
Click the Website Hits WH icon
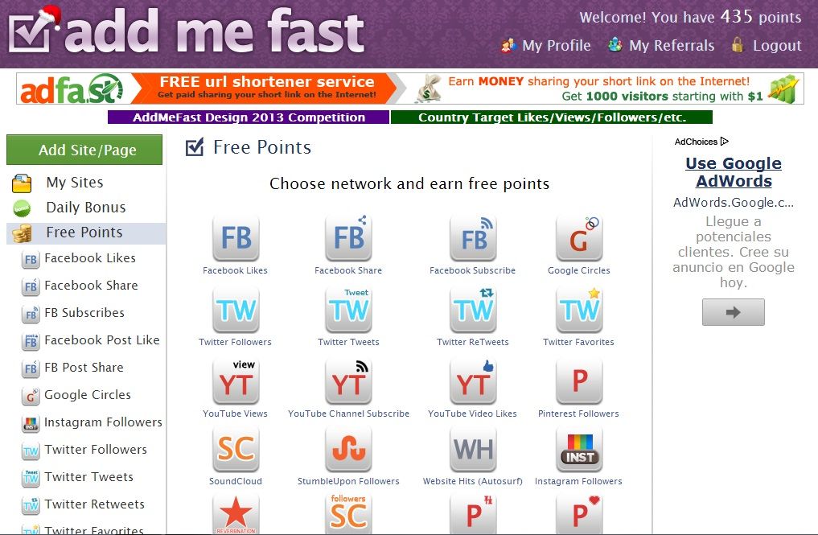click(473, 449)
